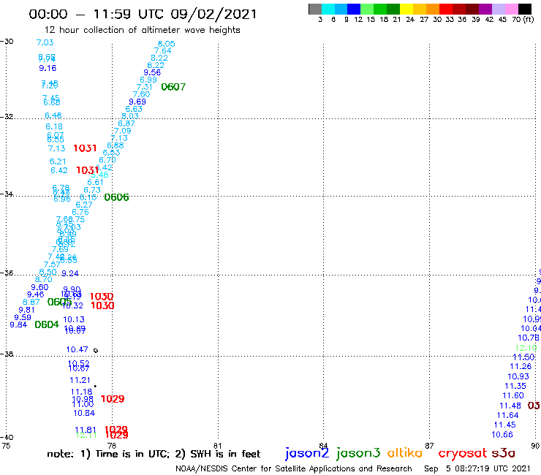Select the subtitle '12 hour collection of altimeter wave heights'
The height and width of the screenshot is (475, 541).
143,30
